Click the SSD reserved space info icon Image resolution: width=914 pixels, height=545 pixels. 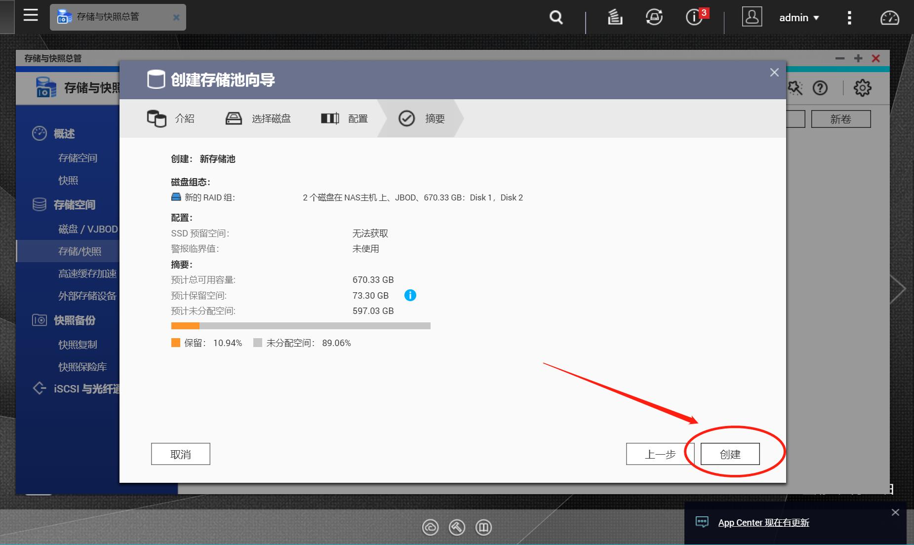pos(411,295)
